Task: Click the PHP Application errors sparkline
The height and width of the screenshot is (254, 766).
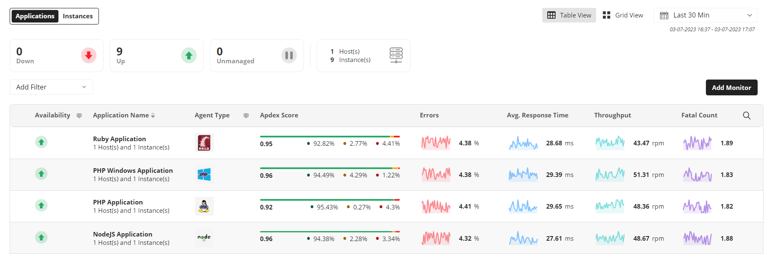Action: coord(436,206)
